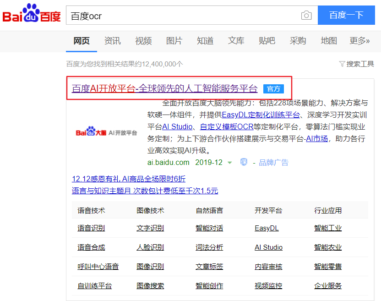Switch to the 采购 tab
This screenshot has height=301, width=381.
tap(298, 41)
